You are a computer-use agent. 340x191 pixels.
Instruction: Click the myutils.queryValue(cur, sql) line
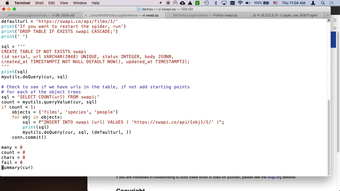(49, 102)
